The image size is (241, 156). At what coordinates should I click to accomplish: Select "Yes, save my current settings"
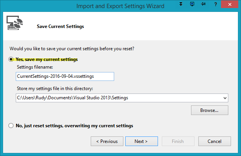(x=12, y=59)
